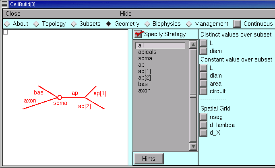
Task: Toggle the Specify Strategy checkbox
Action: click(x=139, y=34)
